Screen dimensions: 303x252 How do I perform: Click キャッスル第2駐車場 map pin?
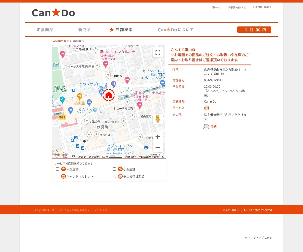pyautogui.click(x=97, y=66)
